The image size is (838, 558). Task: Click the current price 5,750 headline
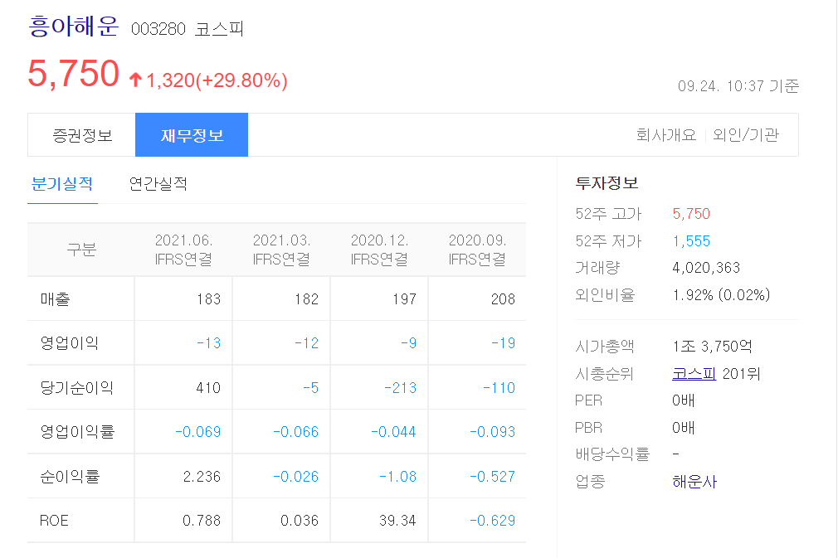(x=73, y=73)
